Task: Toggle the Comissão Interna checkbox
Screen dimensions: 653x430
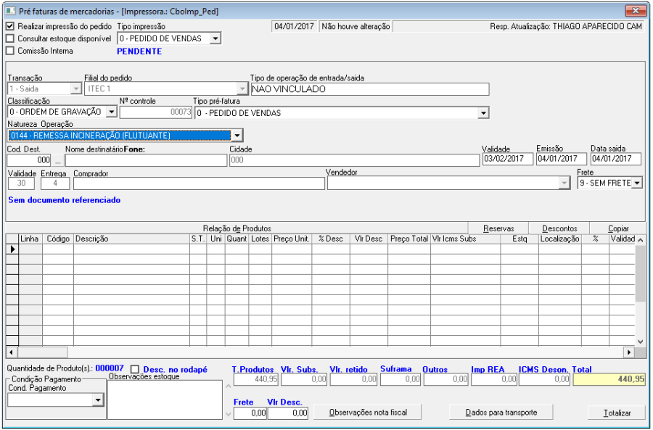Action: click(10, 51)
